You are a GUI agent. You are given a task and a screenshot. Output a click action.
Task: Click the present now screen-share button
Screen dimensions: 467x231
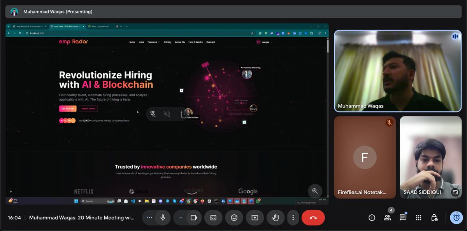pos(255,218)
